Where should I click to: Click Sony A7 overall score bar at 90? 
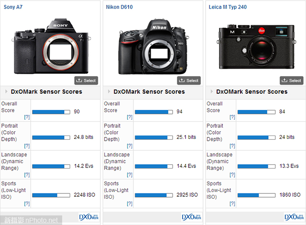pos(51,112)
